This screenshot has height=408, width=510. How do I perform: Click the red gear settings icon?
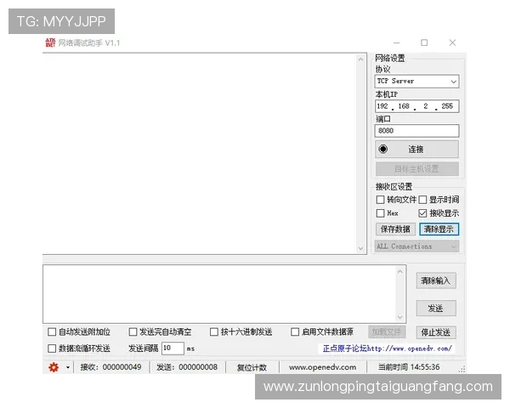[x=54, y=367]
